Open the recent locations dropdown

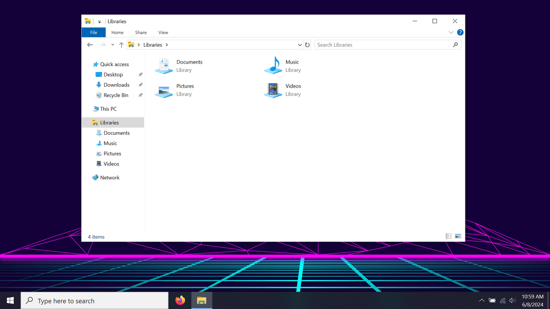(x=112, y=45)
